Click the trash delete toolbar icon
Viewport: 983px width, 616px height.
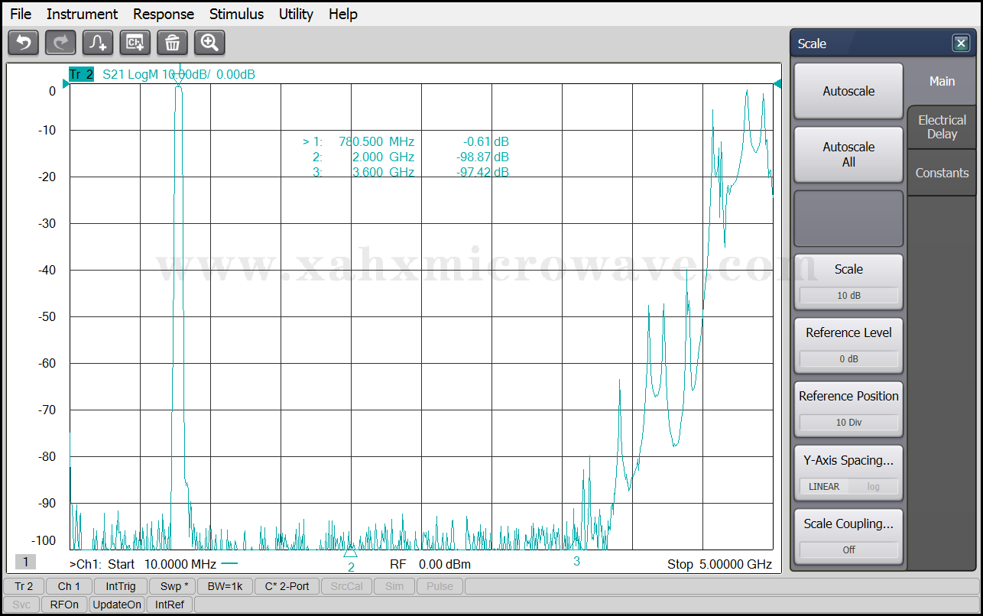(173, 43)
